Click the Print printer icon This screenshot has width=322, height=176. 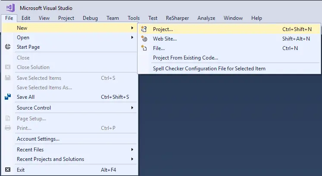(8, 128)
